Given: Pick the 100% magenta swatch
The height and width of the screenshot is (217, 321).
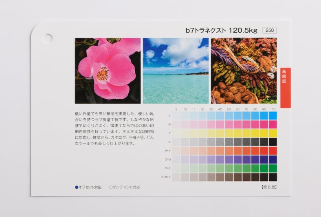Looking at the screenshot, I should click(x=273, y=124).
